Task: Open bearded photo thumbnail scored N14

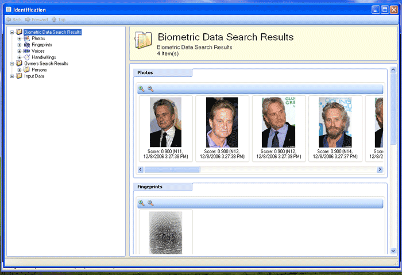Action: click(x=335, y=122)
